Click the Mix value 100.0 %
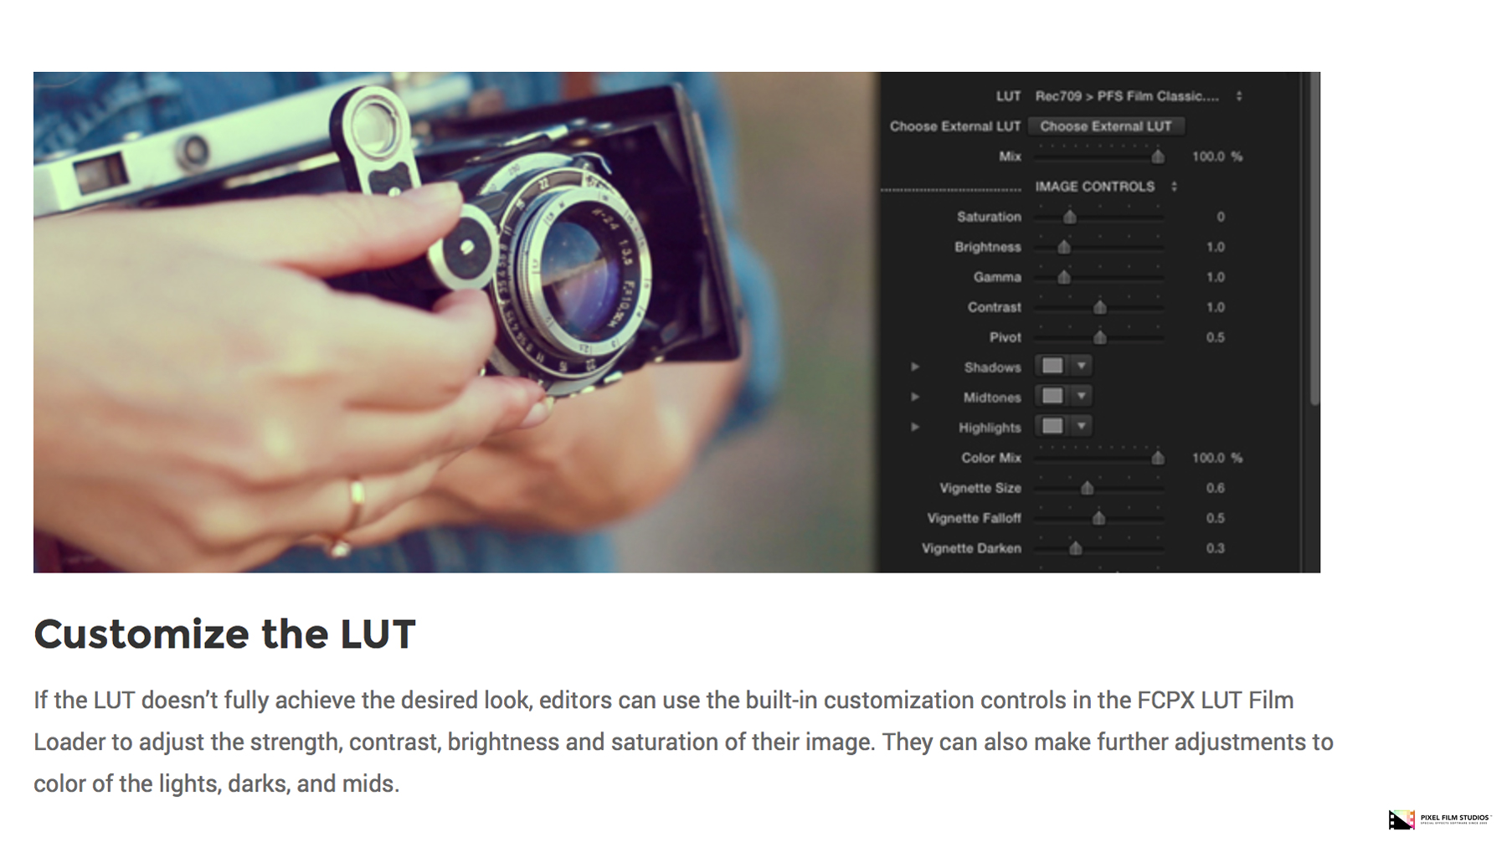1512x857 pixels. [1216, 157]
